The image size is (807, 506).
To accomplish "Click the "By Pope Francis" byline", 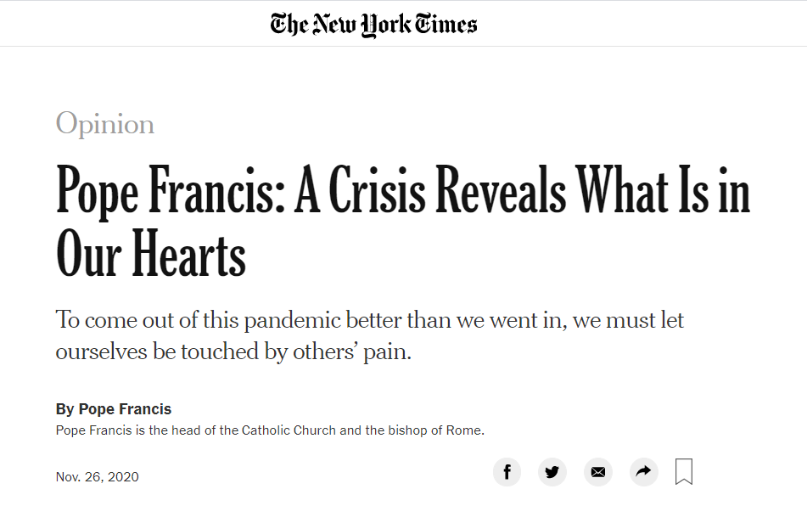I will 114,409.
